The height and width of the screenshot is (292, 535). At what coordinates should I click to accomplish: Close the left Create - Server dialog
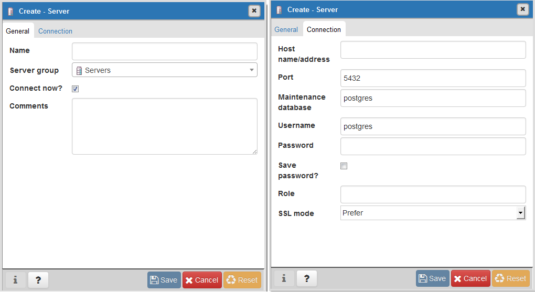[254, 11]
